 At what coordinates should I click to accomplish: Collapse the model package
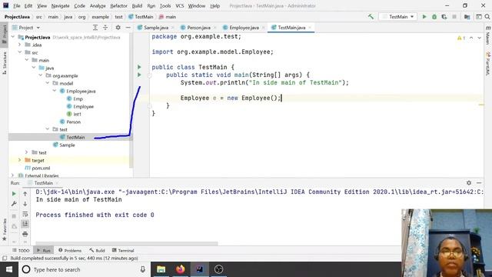click(x=48, y=83)
